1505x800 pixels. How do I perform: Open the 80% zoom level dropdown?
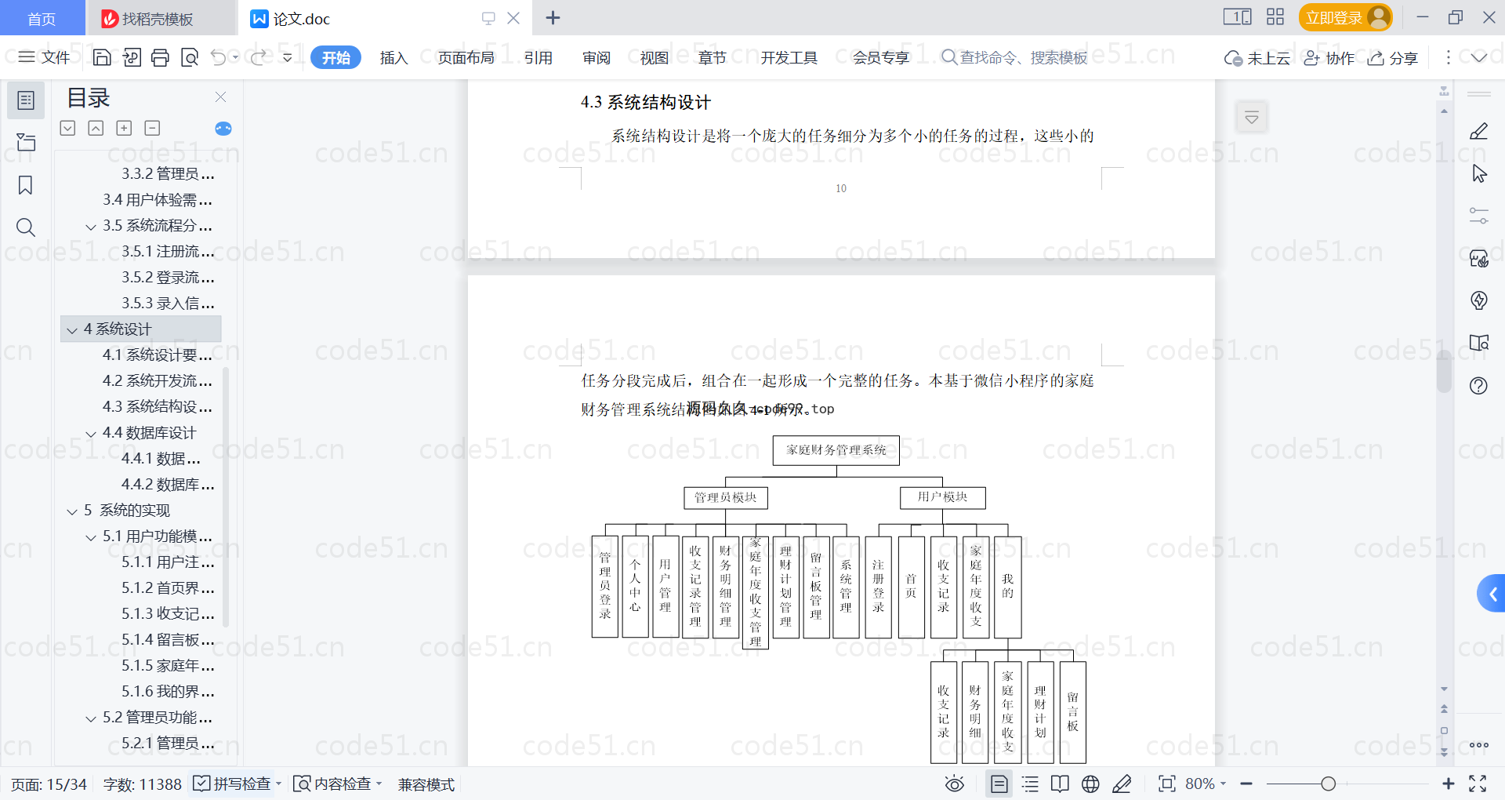(x=1206, y=784)
